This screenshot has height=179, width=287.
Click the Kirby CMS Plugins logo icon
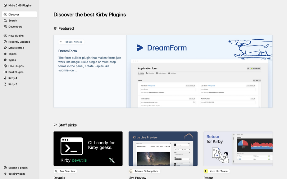(x=5, y=5)
